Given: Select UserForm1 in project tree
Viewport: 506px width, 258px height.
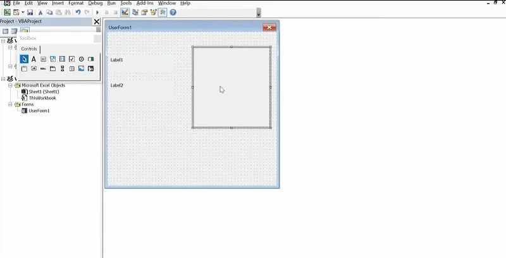Looking at the screenshot, I should pyautogui.click(x=39, y=111).
